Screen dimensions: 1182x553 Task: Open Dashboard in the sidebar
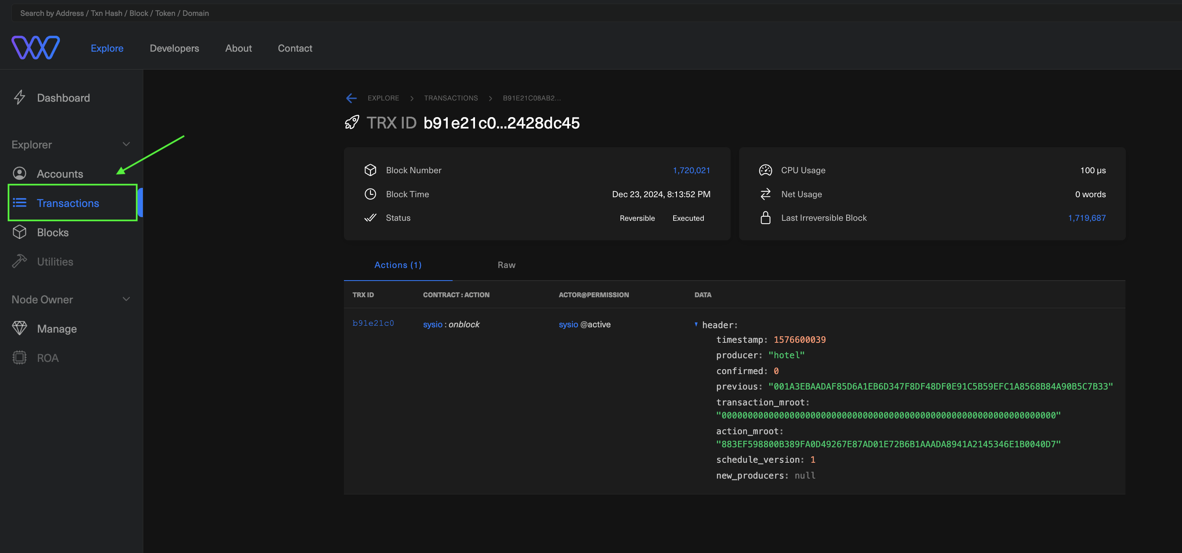(63, 98)
